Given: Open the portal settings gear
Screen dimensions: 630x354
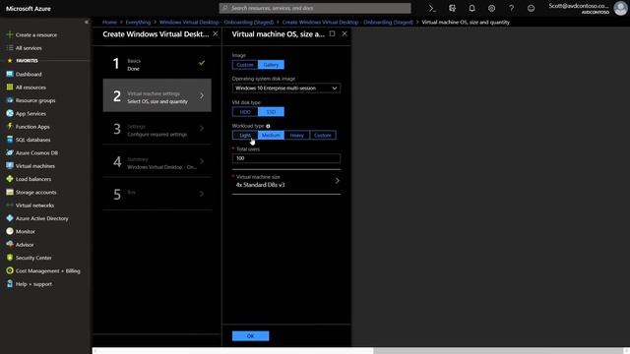Looking at the screenshot, I should [491, 8].
